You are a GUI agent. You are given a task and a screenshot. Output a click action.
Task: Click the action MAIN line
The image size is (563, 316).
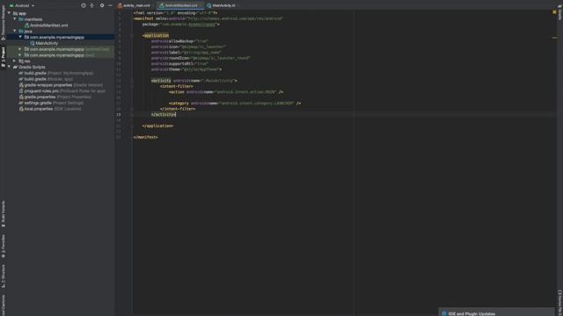click(x=226, y=92)
